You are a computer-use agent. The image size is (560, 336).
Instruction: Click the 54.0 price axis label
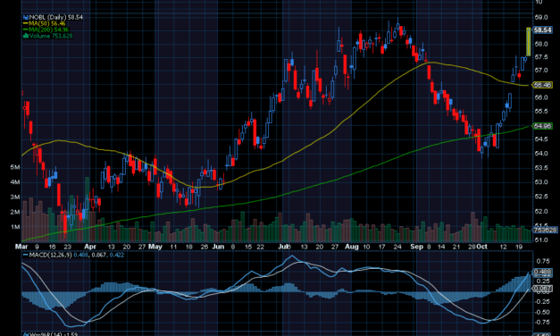pos(540,154)
